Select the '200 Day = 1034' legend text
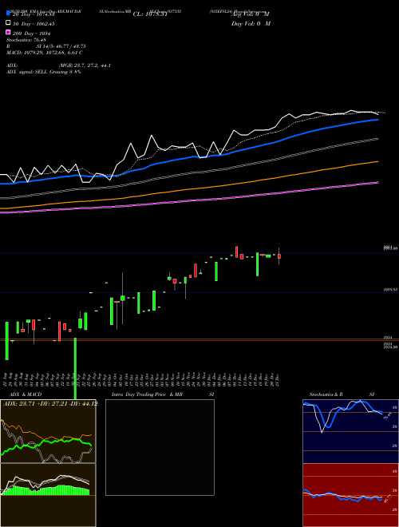 32,34
